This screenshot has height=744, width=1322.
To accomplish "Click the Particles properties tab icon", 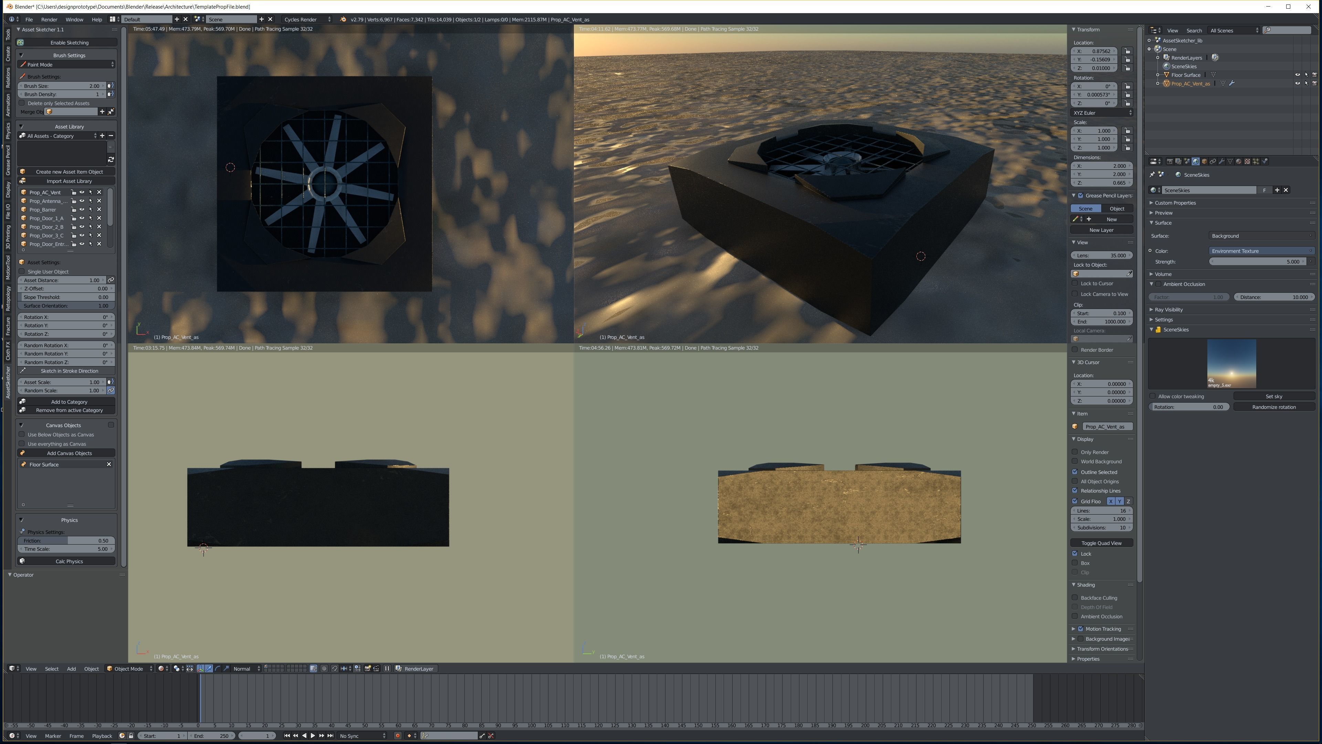I will (1256, 161).
